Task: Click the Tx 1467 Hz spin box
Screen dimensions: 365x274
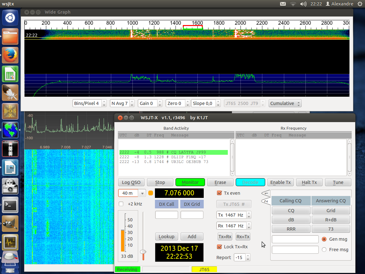Action: [234, 215]
